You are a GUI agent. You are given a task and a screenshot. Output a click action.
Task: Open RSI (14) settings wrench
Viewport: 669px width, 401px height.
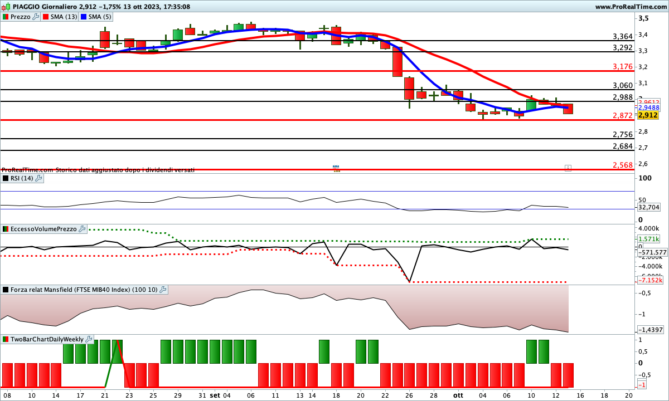tap(38, 178)
